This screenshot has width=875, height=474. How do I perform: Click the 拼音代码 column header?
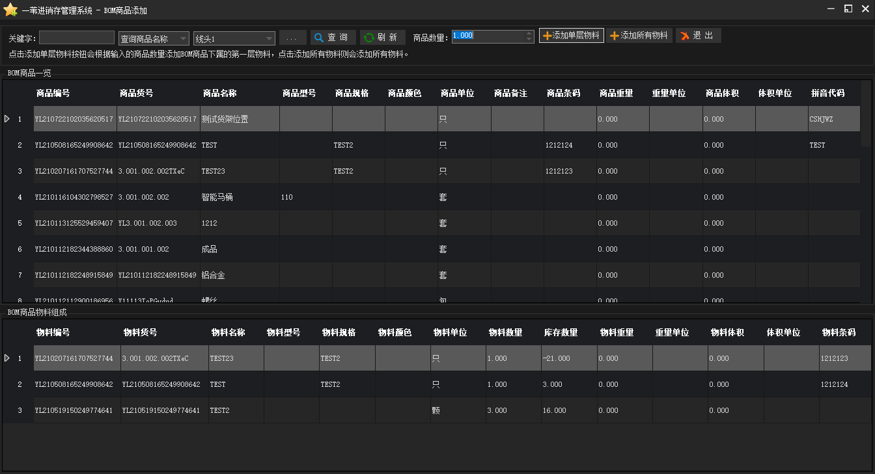point(827,94)
